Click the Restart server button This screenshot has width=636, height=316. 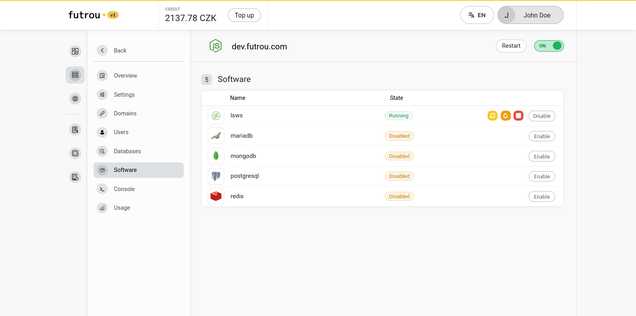(511, 46)
